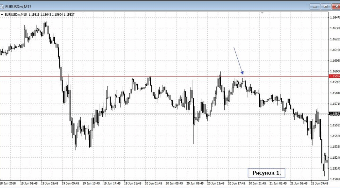
Task: Click the 19 Jun 01:45 time label
Action: point(29,184)
